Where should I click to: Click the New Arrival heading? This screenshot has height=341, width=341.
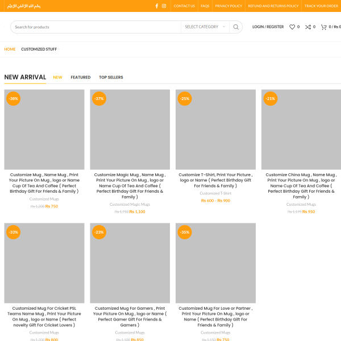pyautogui.click(x=25, y=77)
